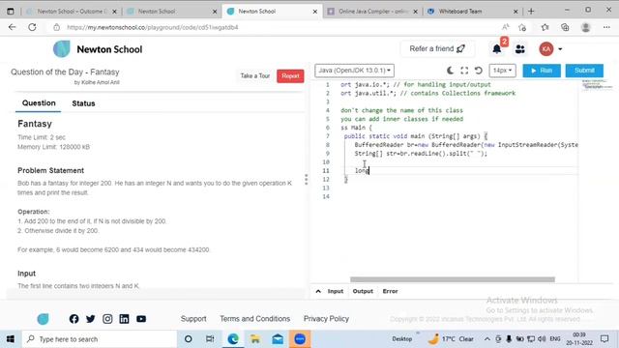
Task: Open Privacy Policy link
Action: tap(326, 319)
